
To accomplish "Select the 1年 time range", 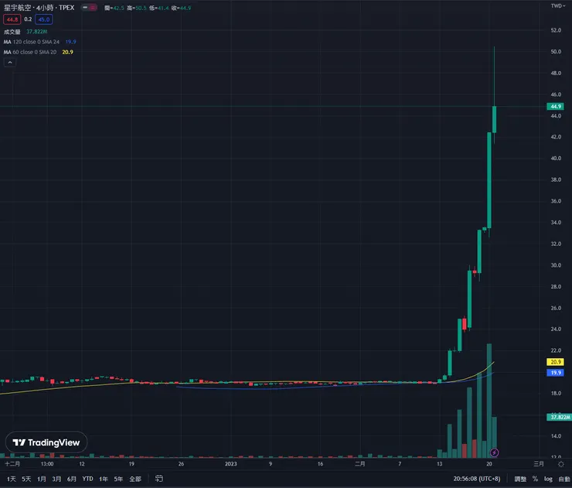I will tap(104, 479).
